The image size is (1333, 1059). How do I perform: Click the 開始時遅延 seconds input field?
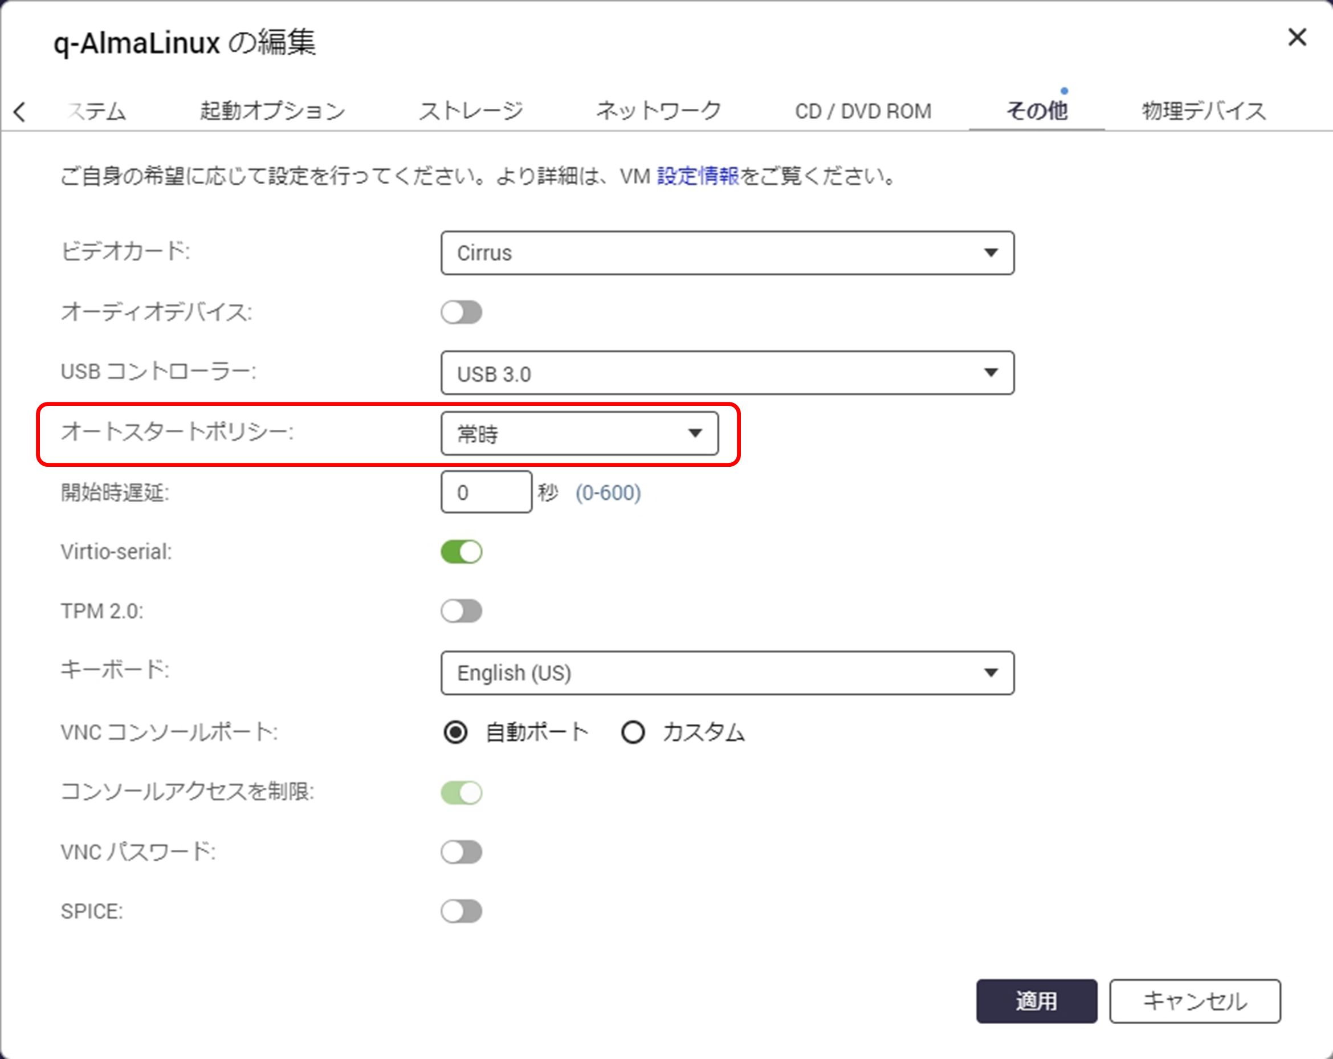tap(486, 492)
